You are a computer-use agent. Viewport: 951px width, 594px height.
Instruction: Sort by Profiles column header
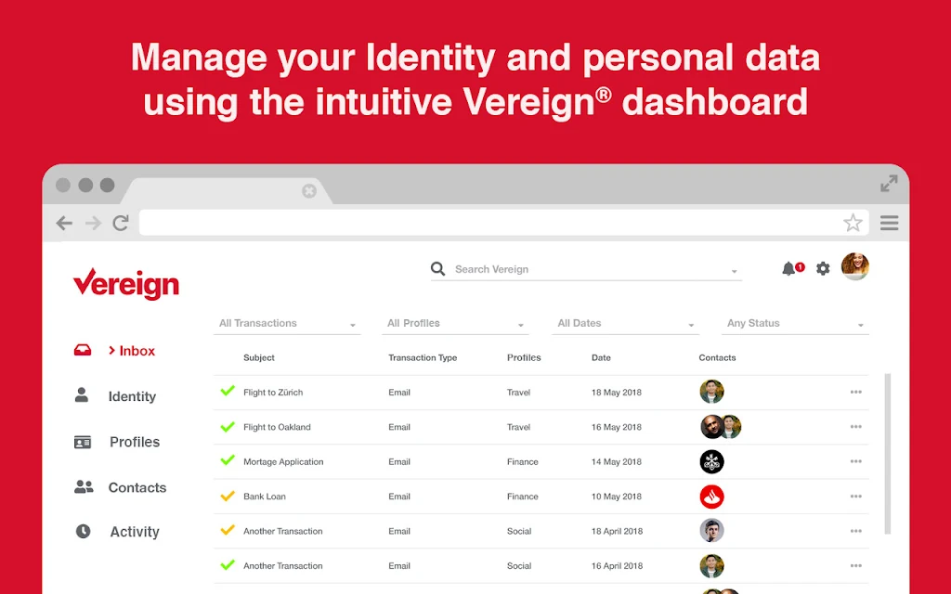[x=524, y=357]
